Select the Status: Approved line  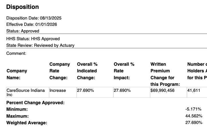click(x=23, y=31)
